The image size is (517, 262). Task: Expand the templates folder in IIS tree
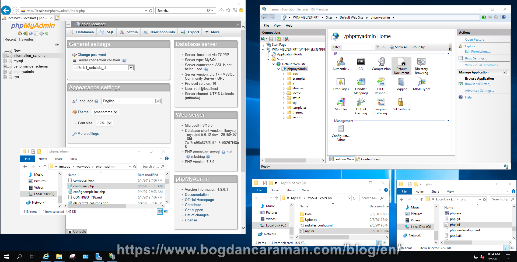pos(284,108)
